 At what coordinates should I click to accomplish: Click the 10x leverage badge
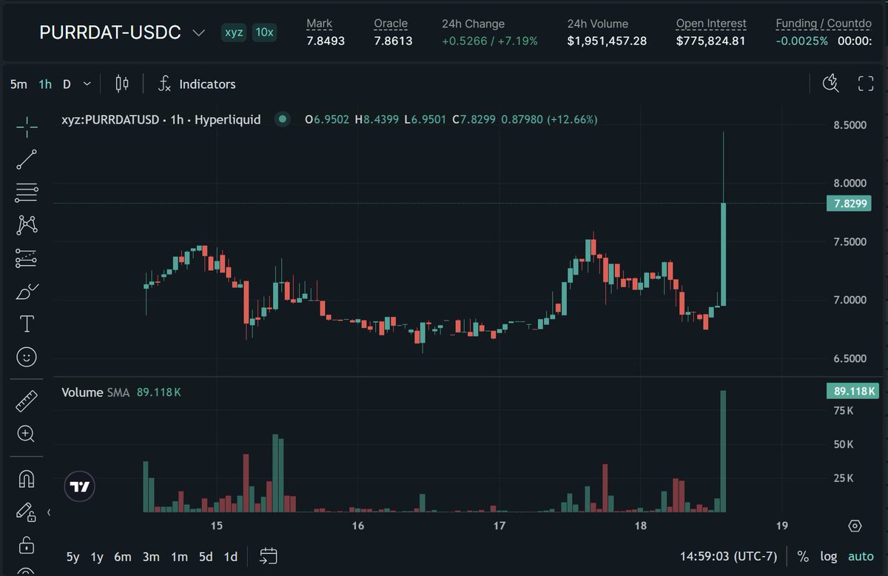[x=264, y=33]
